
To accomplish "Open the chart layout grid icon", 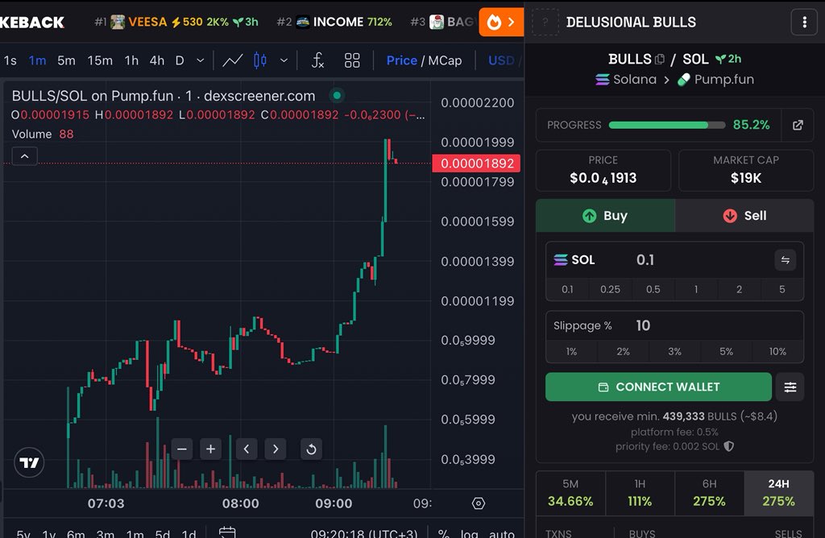I will pyautogui.click(x=352, y=60).
